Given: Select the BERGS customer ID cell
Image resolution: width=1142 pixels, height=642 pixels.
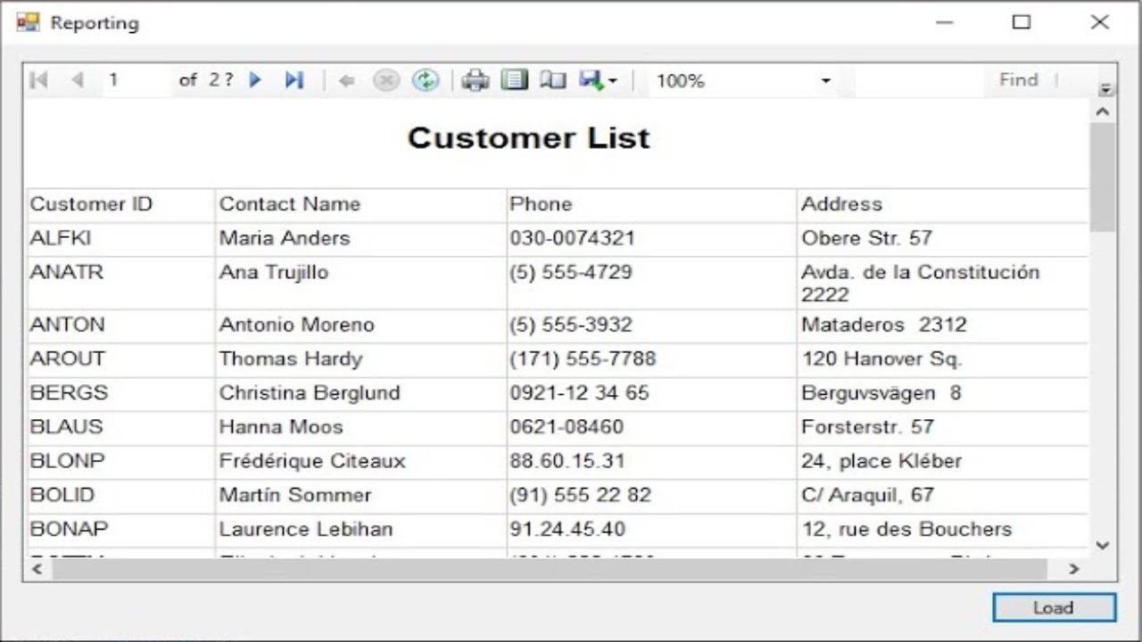Looking at the screenshot, I should pos(121,394).
